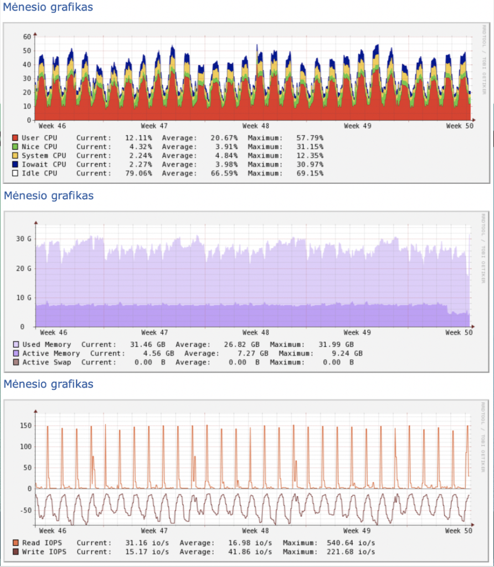Click the Week 48 label on CPU graph

[x=256, y=126]
